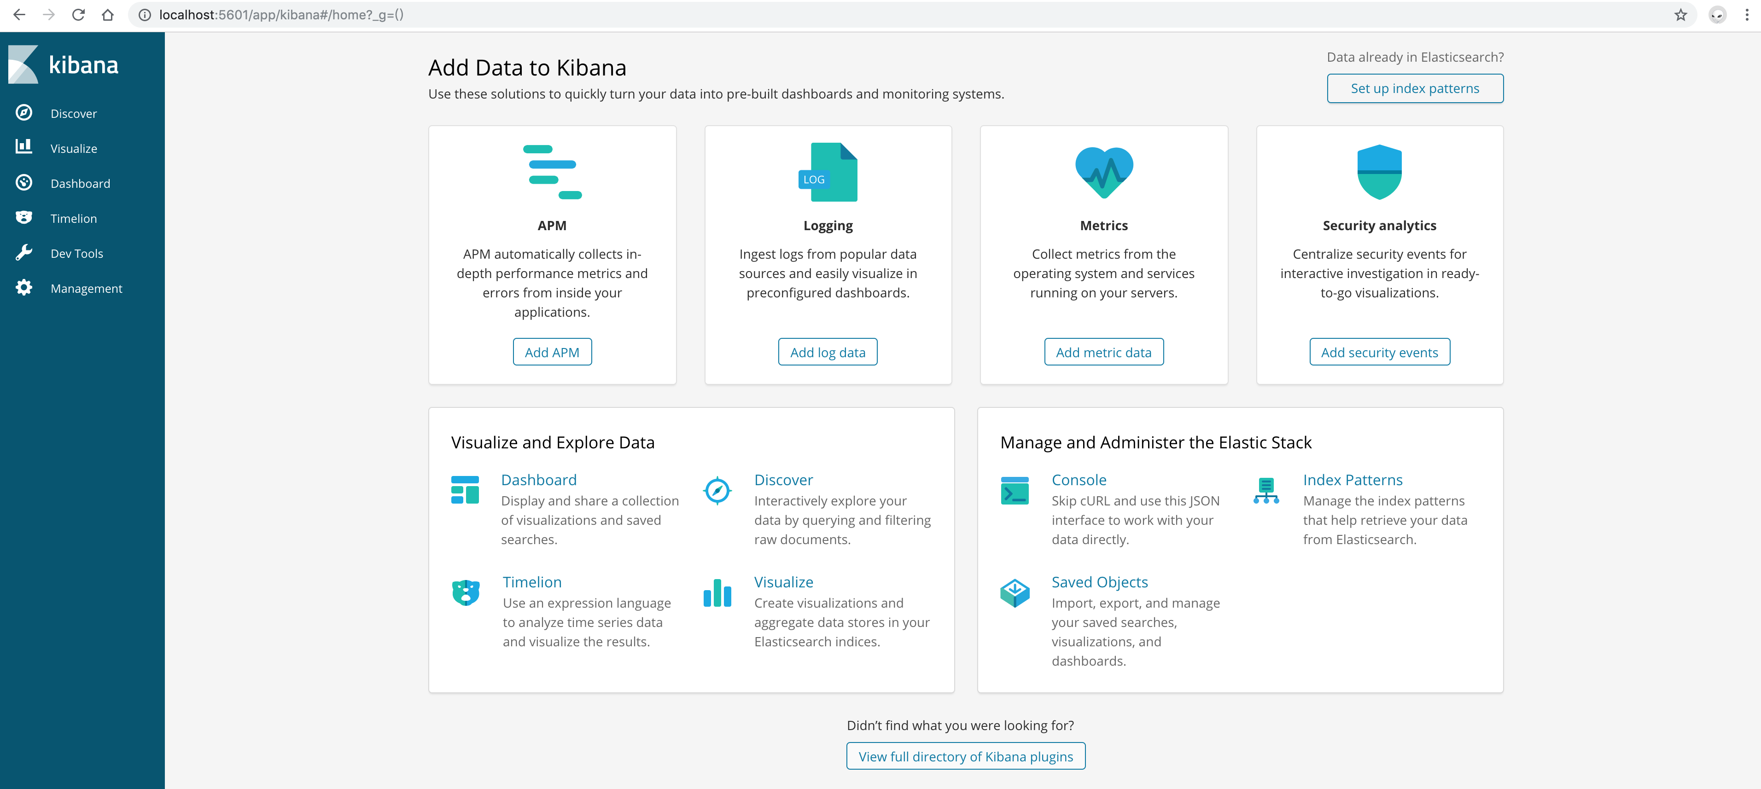Open Dashboard gauge icon in sidebar
1761x789 pixels.
(x=24, y=182)
